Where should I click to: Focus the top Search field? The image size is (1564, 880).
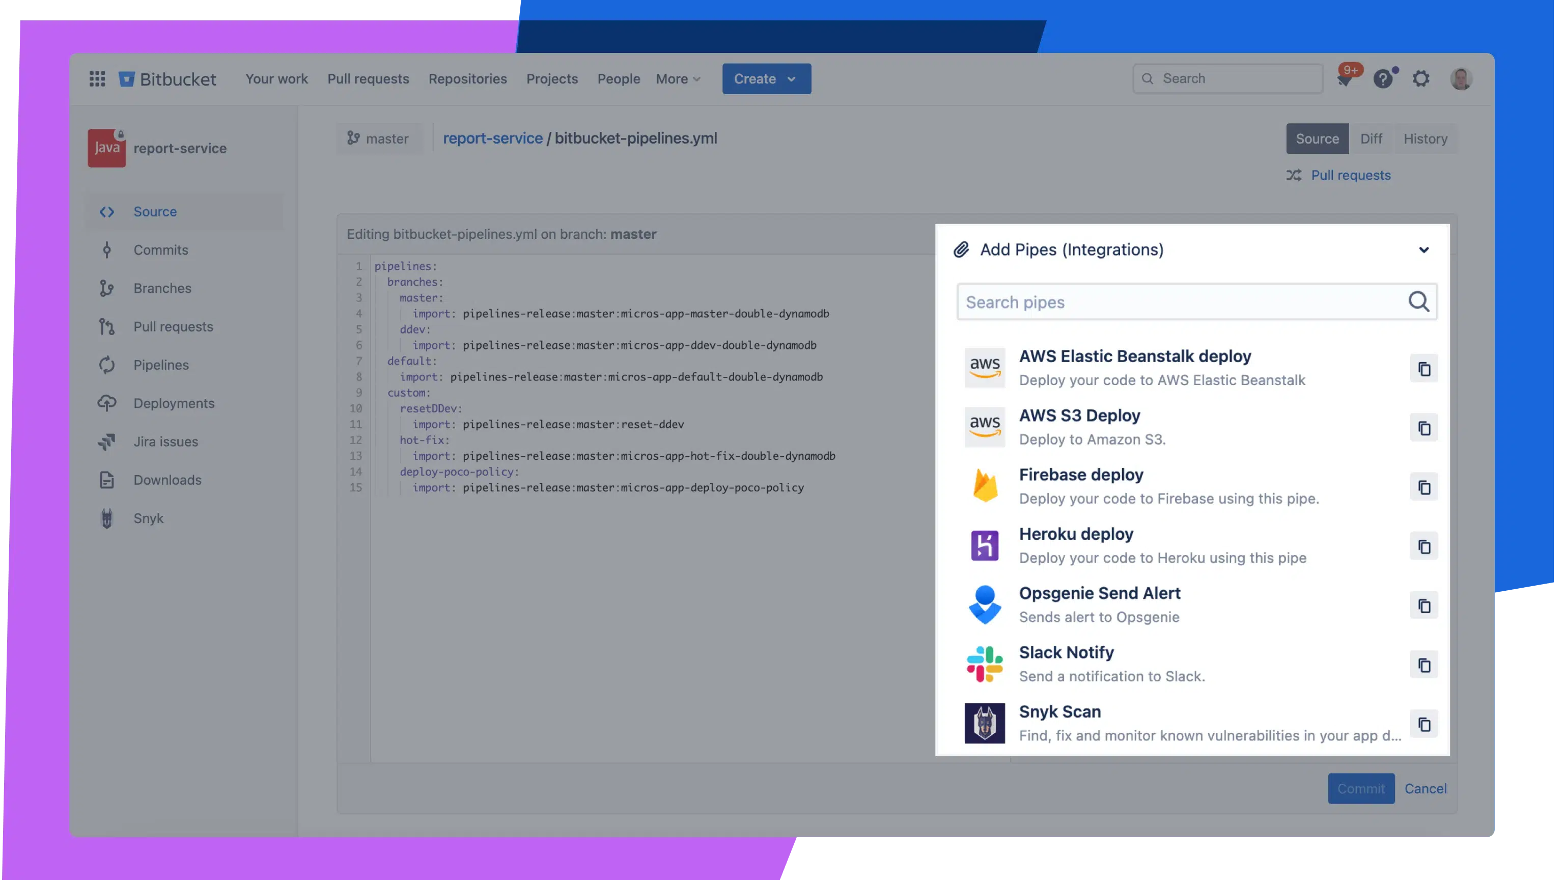click(1227, 79)
